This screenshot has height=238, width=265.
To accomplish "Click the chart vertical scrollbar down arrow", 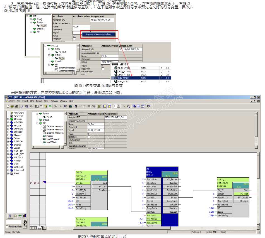I will [x=258, y=225].
